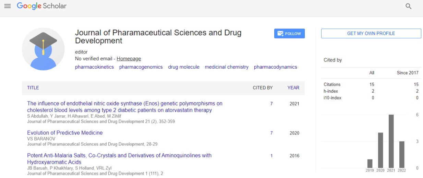Click the Cited By column header

coord(263,88)
